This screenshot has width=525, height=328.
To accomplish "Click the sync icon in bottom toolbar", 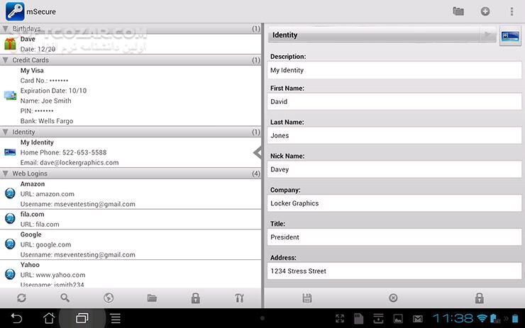I will pos(21,298).
